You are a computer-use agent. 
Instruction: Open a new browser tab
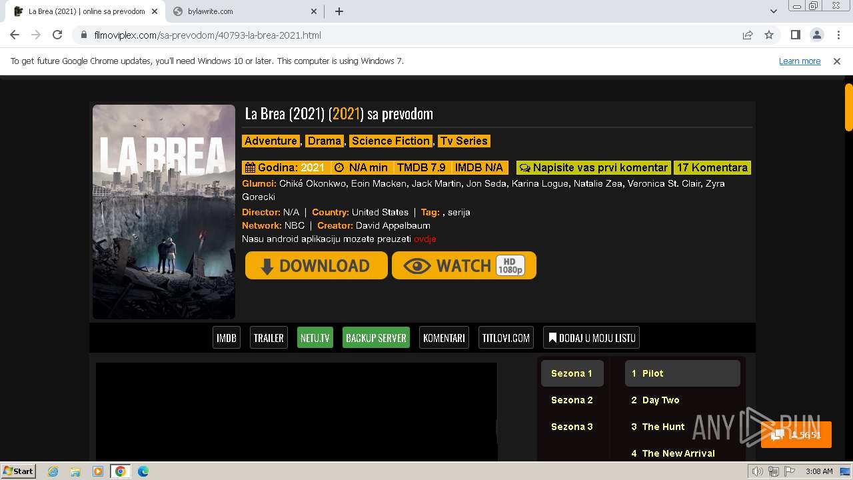(339, 11)
